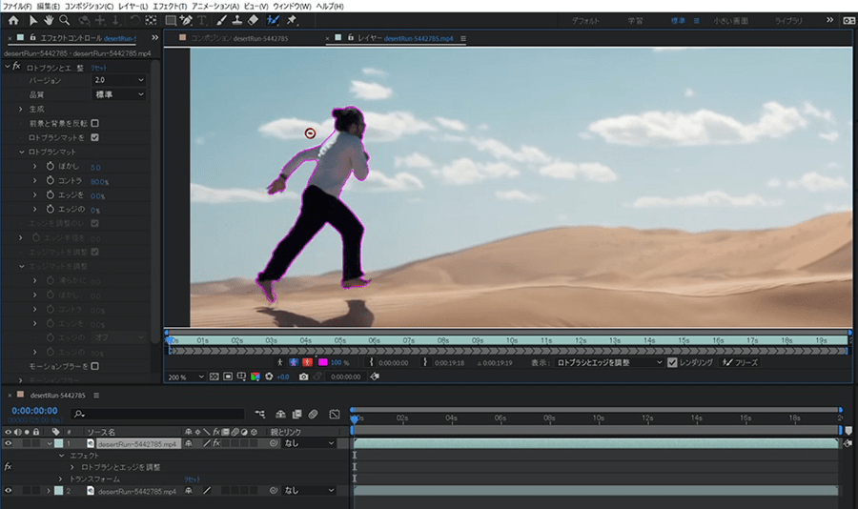Select the Roto Brush tool
The height and width of the screenshot is (509, 858).
(274, 19)
